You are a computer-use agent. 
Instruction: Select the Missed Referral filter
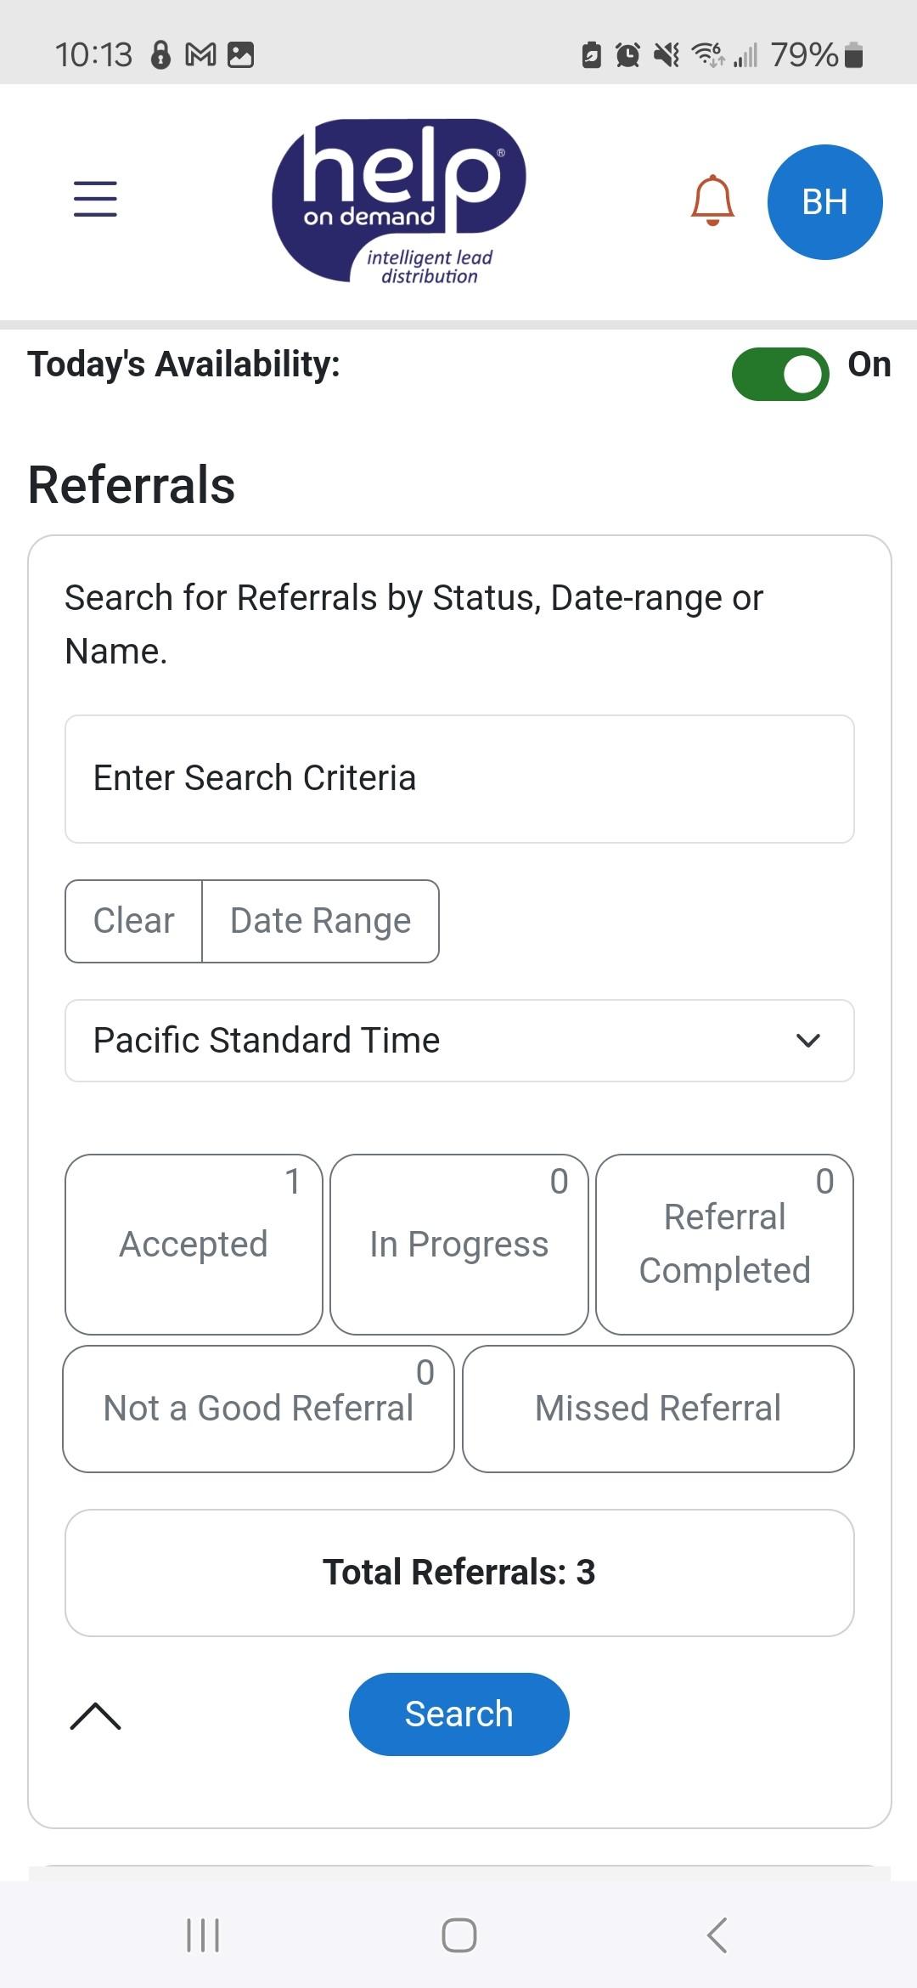click(658, 1409)
